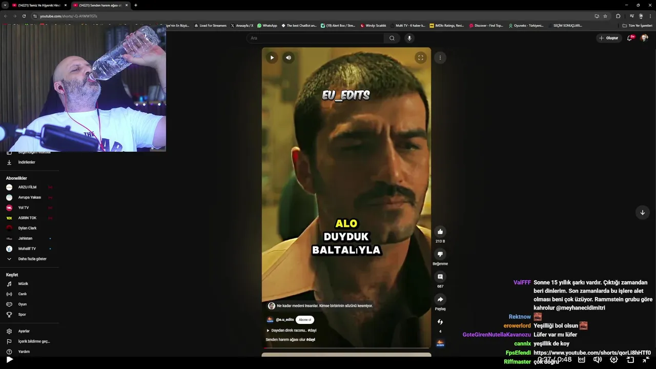Open the browser extensions puzzle icon

click(x=618, y=16)
